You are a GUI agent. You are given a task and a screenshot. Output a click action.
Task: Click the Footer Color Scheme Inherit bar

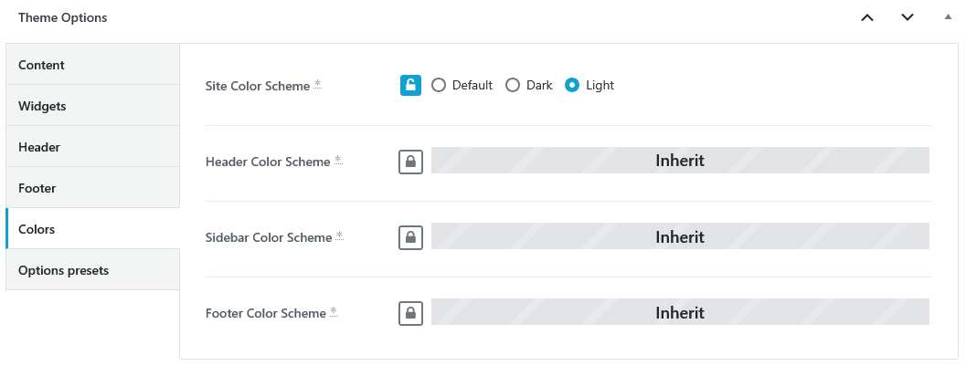tap(680, 312)
